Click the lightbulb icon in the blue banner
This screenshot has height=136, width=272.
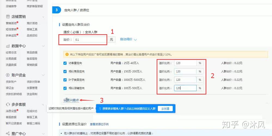(x=100, y=109)
